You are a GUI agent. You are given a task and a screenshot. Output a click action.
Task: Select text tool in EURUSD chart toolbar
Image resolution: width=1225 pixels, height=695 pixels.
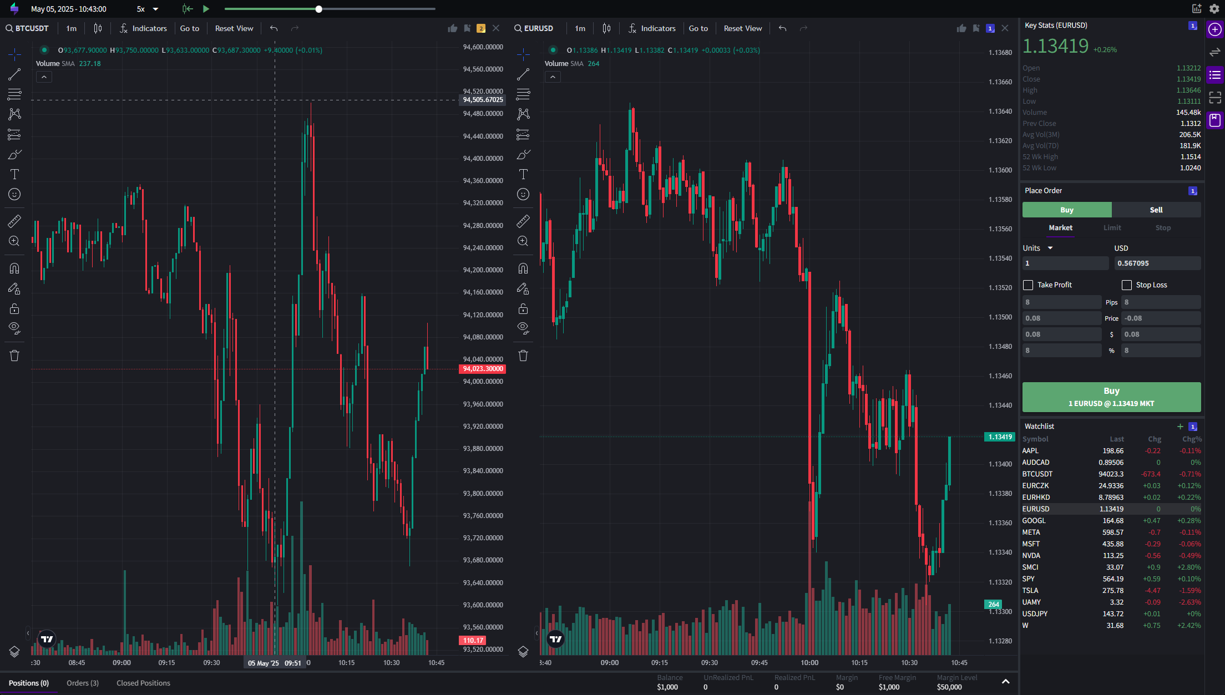pyautogui.click(x=523, y=174)
